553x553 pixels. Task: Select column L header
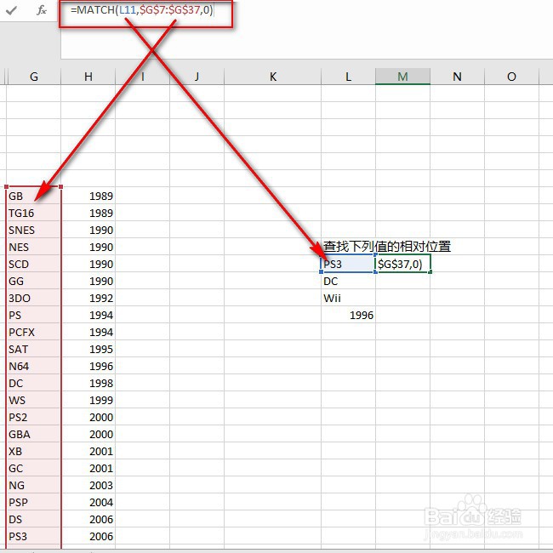coord(349,77)
